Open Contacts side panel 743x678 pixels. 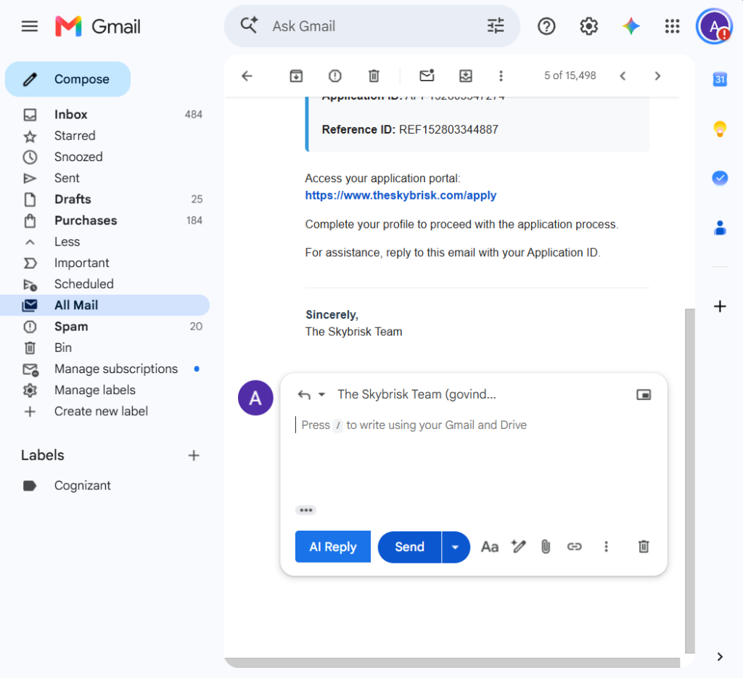(x=720, y=228)
